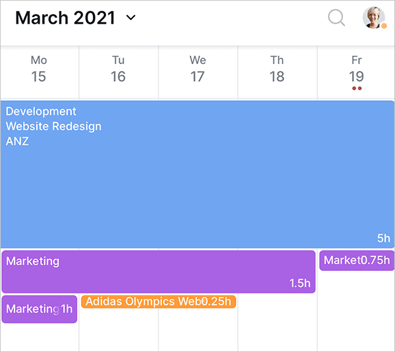This screenshot has width=395, height=352.
Task: Expand the month picker chevron
Action: coord(130,18)
